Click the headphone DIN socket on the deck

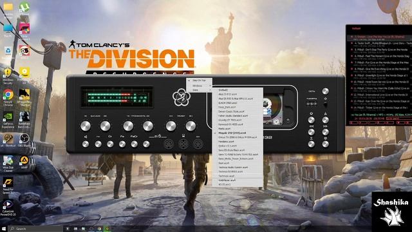183,144
